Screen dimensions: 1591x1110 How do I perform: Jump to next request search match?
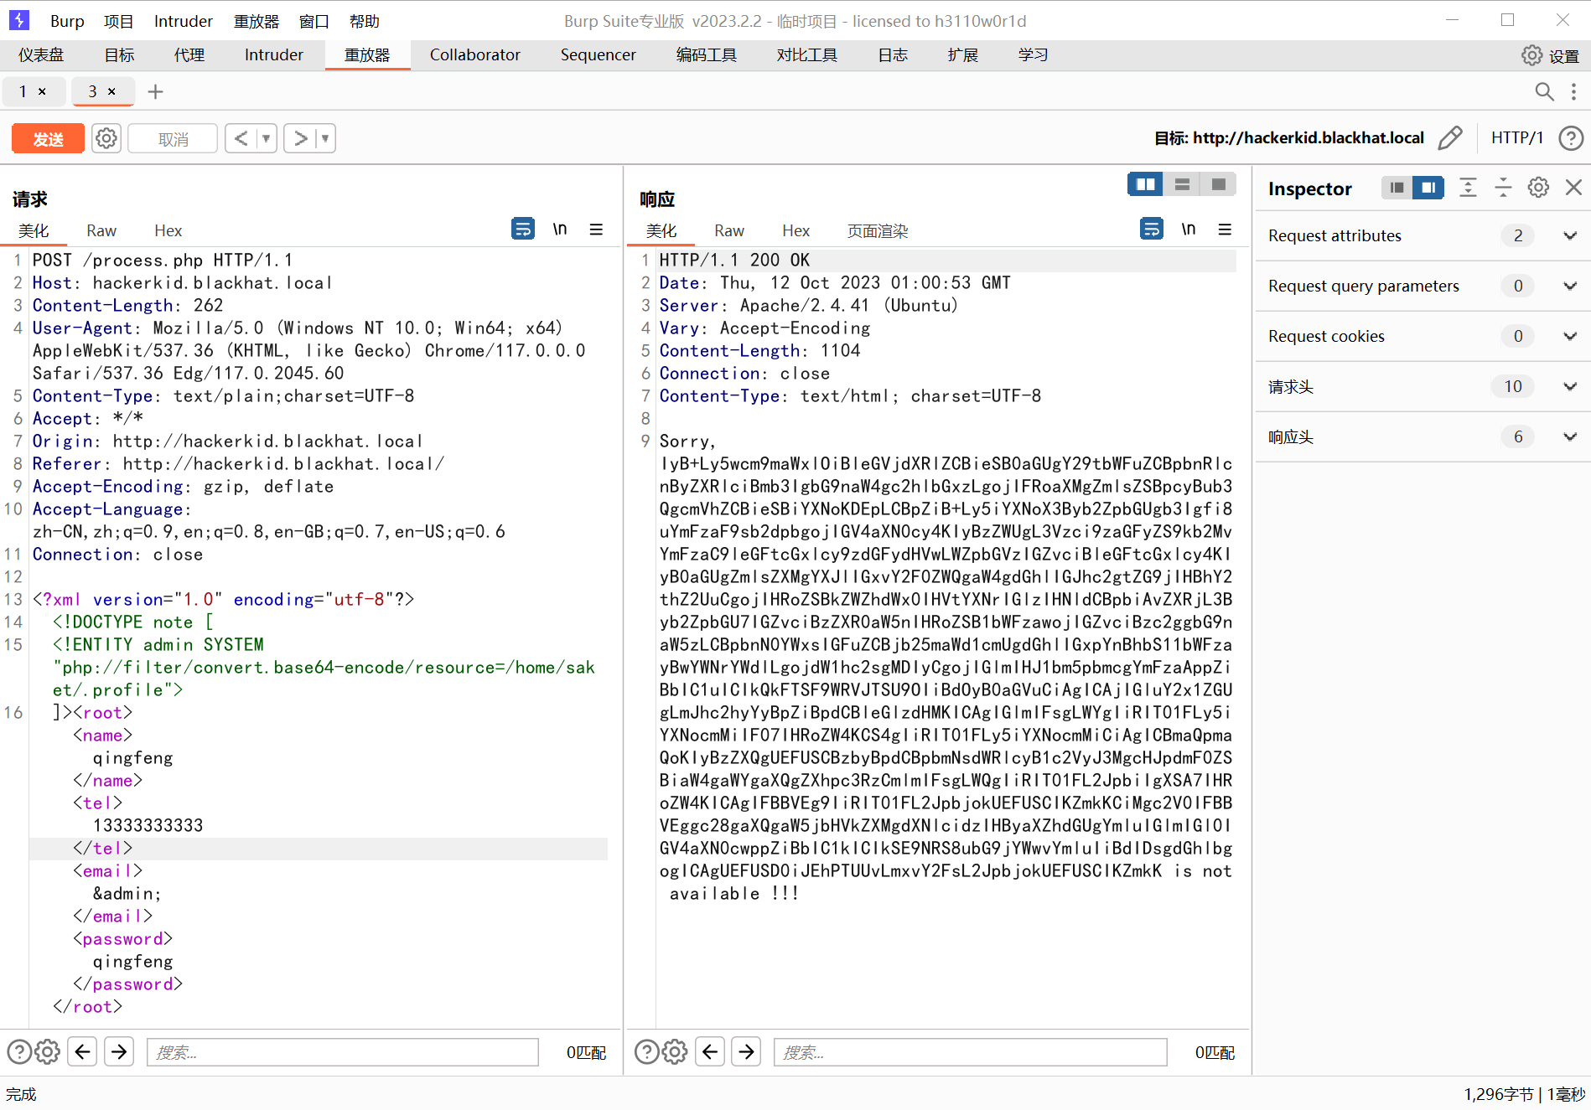click(x=119, y=1051)
